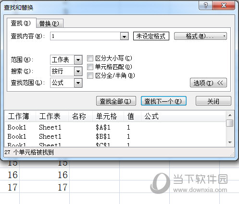Screen dimensions: 239x204
Task: Open the 格式 button dropdown arrow
Action: click(225, 36)
